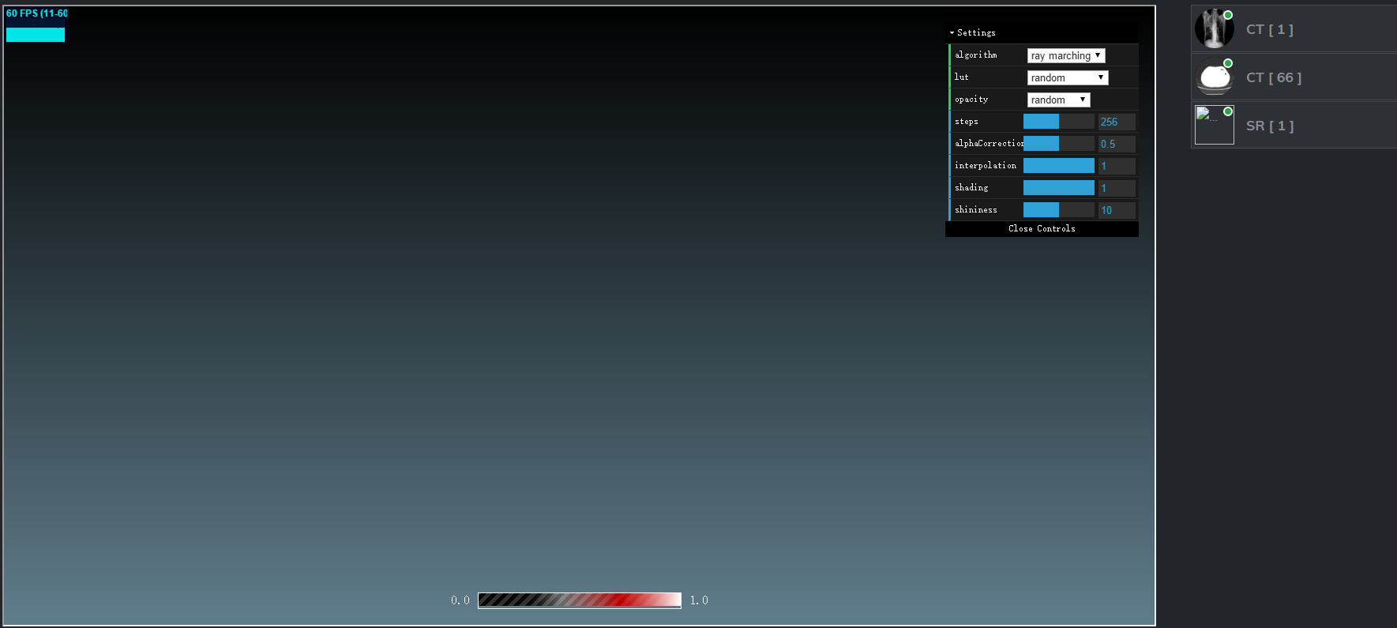Screen dimensions: 1397x628
Task: Adjust the shininess slider
Action: point(1059,210)
